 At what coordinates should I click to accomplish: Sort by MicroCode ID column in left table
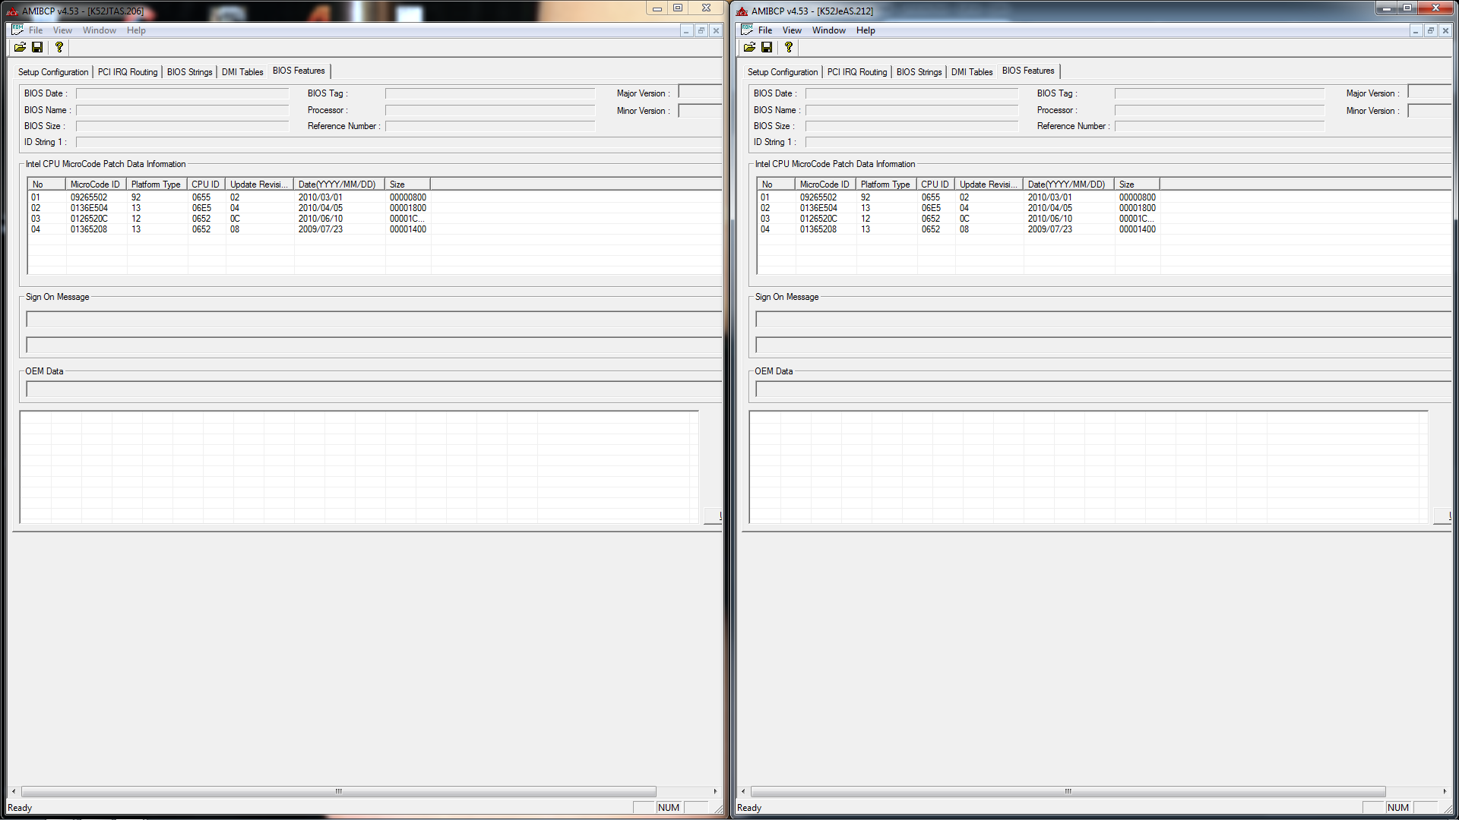pyautogui.click(x=95, y=184)
